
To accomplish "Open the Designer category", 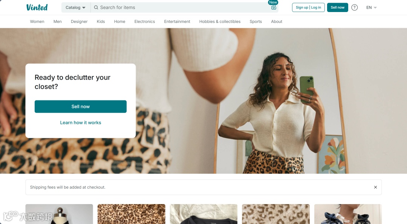I will click(79, 21).
